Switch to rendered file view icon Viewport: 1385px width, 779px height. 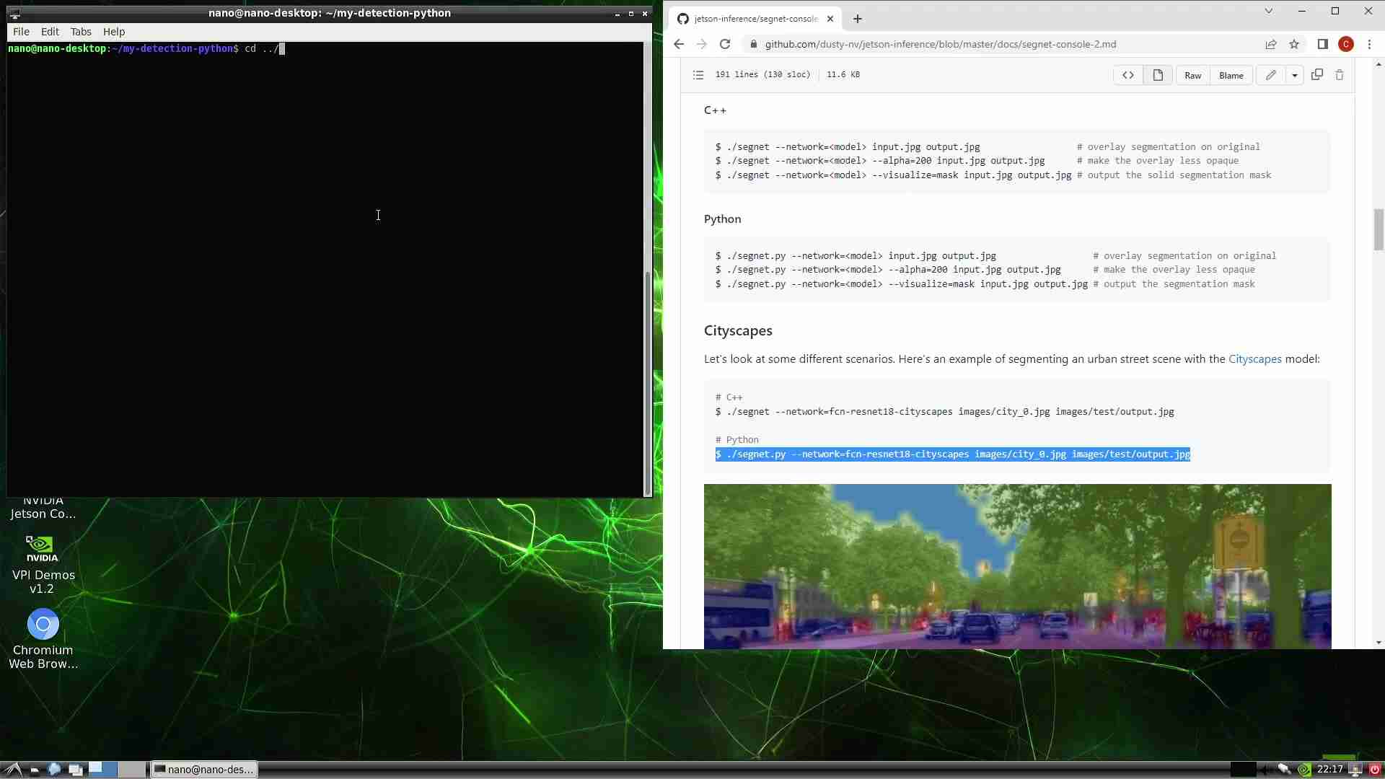click(x=1158, y=75)
